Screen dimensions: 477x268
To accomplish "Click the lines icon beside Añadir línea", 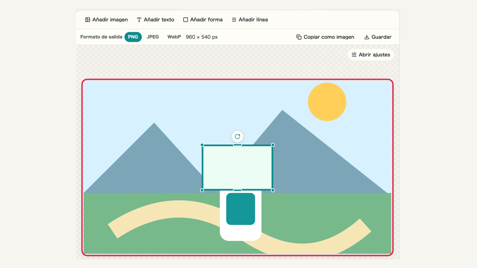I will (x=234, y=20).
